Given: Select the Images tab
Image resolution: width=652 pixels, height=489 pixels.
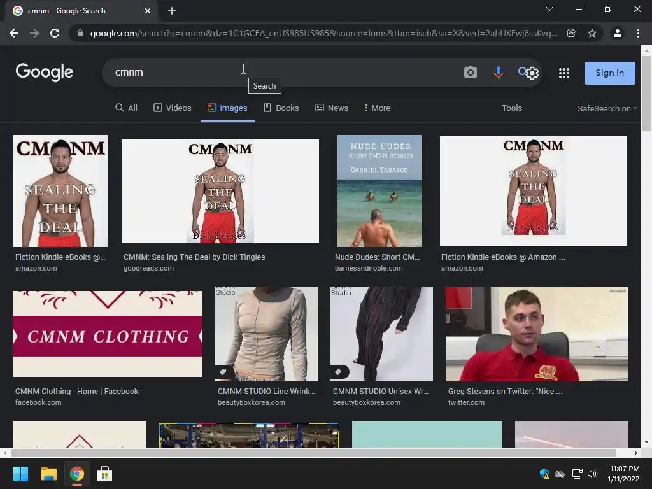Looking at the screenshot, I should tap(227, 108).
